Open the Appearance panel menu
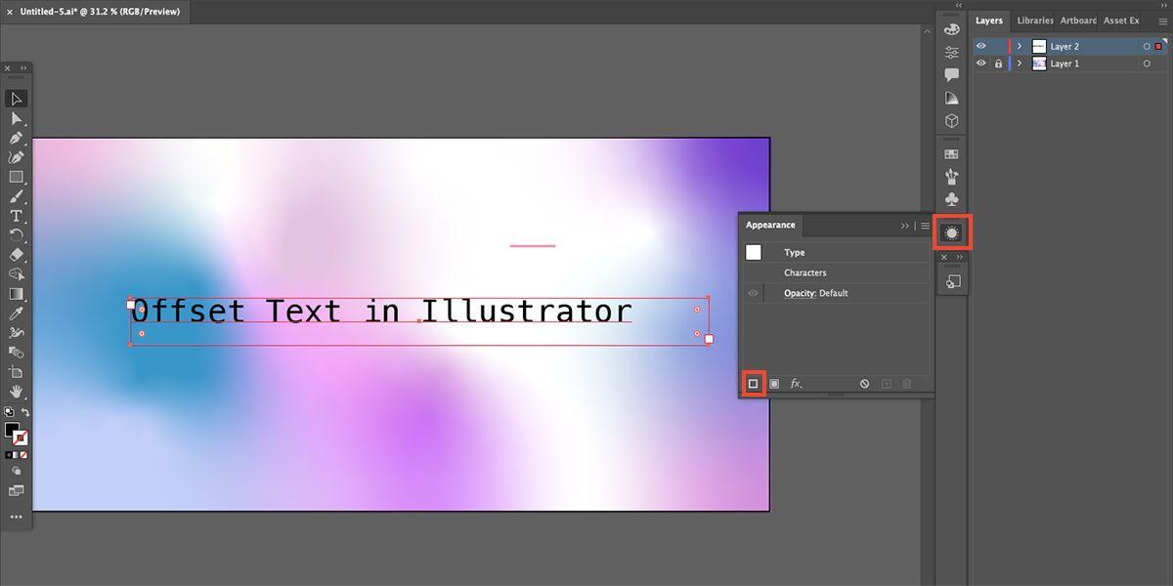Screen dimensions: 1173x586 tap(925, 226)
